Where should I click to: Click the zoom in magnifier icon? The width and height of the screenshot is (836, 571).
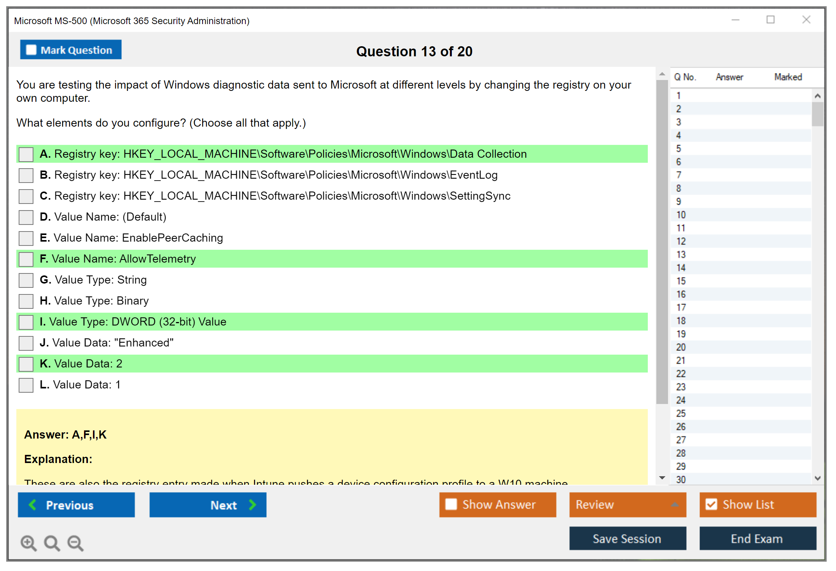28,543
